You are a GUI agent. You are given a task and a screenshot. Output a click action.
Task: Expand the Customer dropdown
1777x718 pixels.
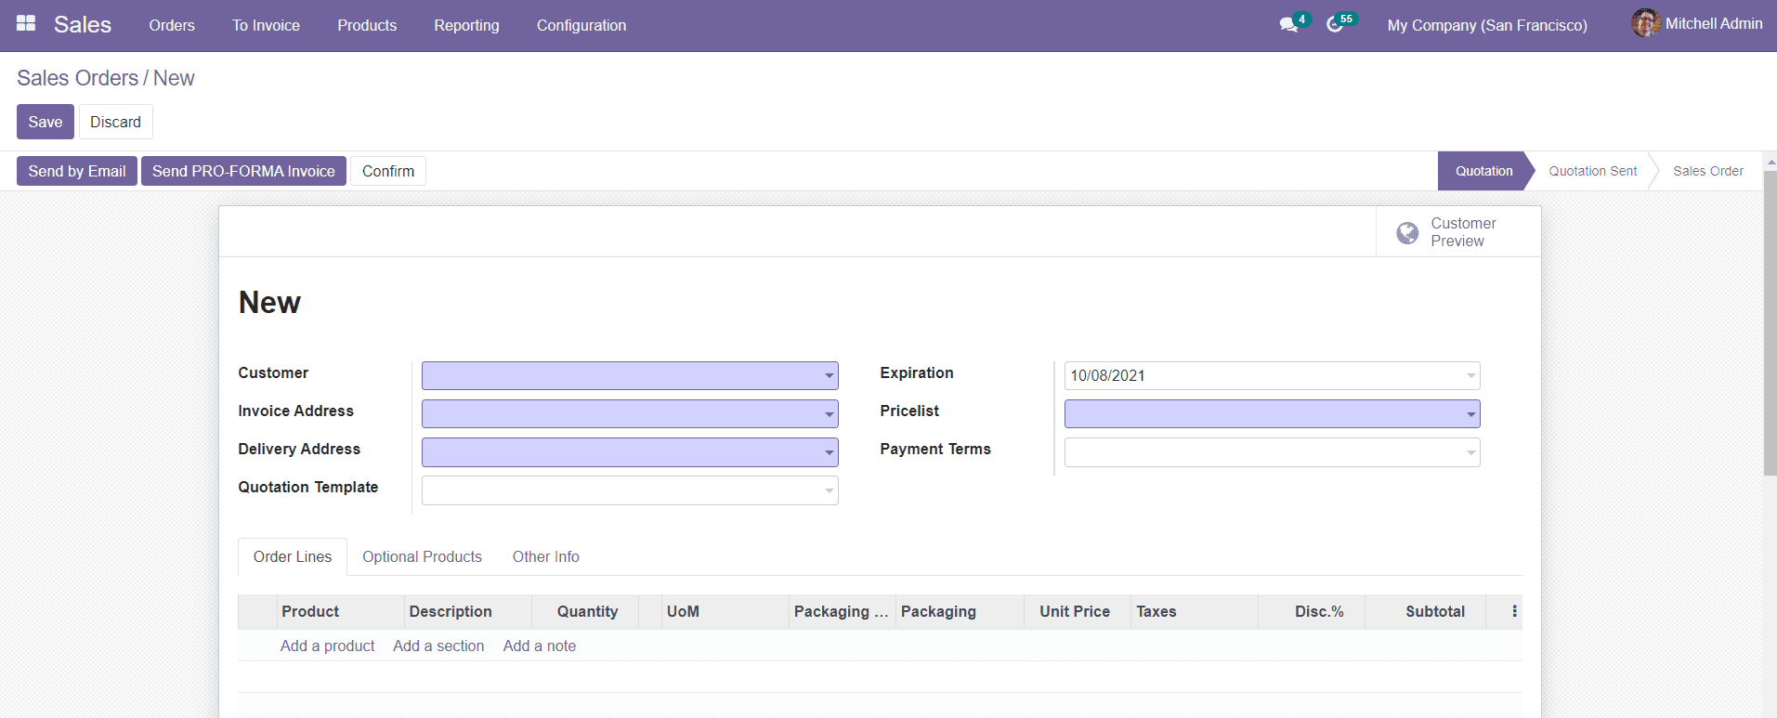tap(829, 376)
